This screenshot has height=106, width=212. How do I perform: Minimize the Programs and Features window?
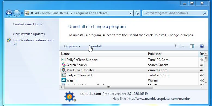point(185,4)
